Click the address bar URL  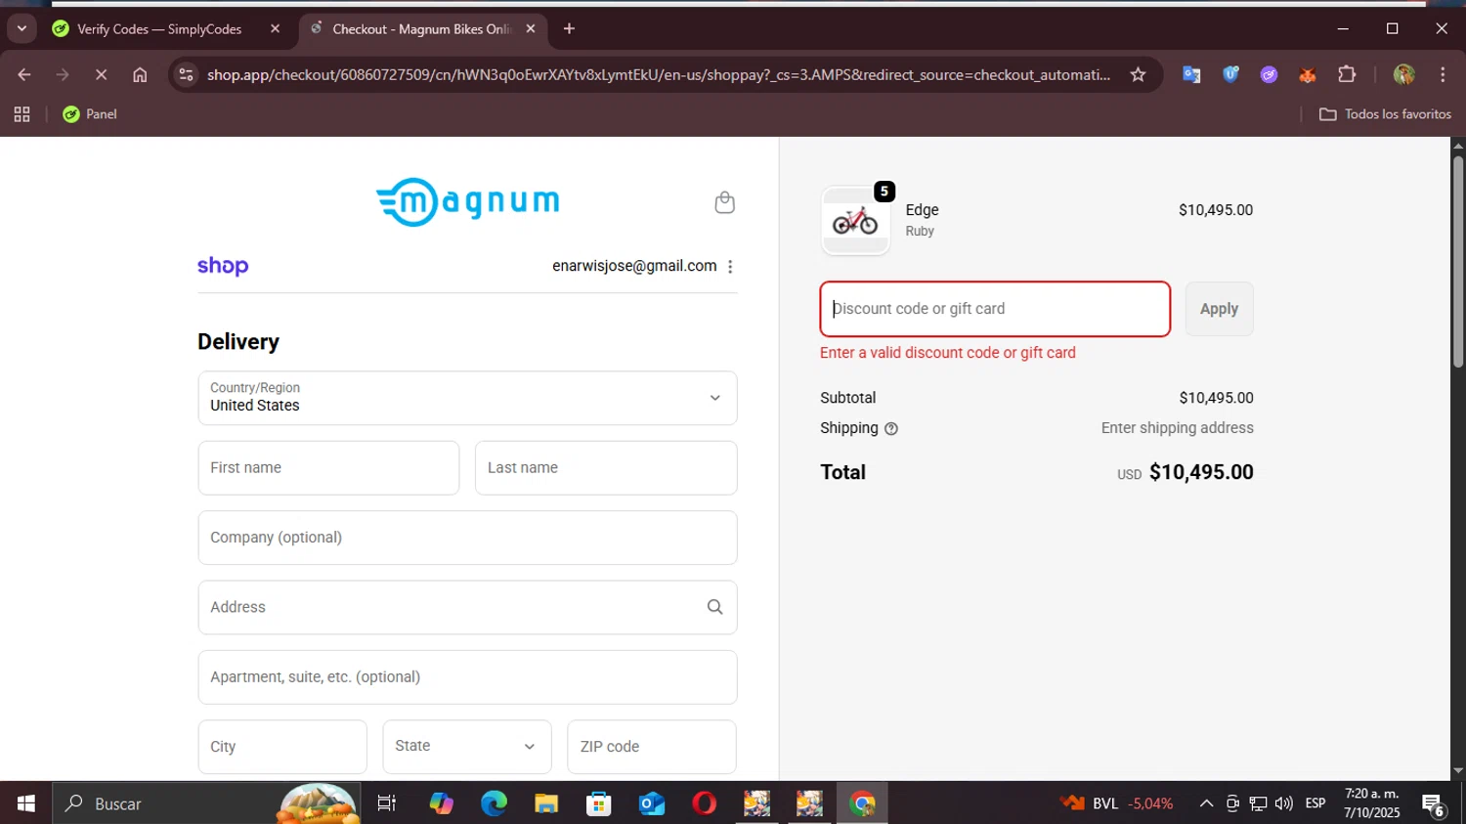(658, 74)
